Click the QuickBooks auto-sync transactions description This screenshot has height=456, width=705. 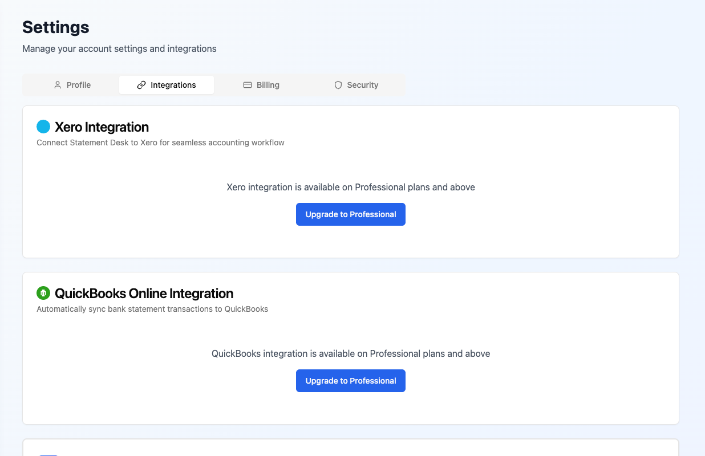coord(152,309)
